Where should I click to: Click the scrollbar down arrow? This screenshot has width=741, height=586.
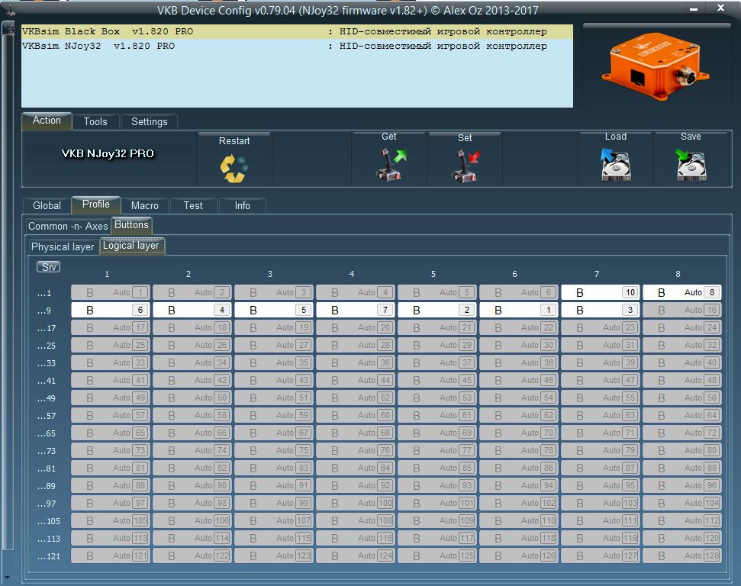[x=7, y=577]
